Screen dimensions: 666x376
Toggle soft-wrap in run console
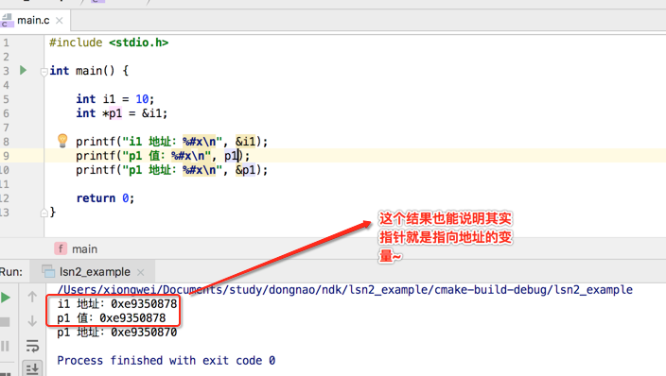pyautogui.click(x=32, y=346)
